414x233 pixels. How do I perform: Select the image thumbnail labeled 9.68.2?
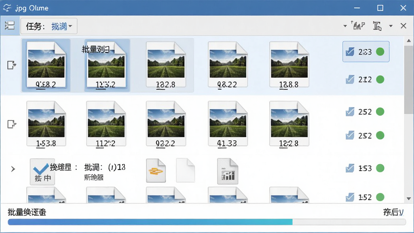pyautogui.click(x=46, y=65)
